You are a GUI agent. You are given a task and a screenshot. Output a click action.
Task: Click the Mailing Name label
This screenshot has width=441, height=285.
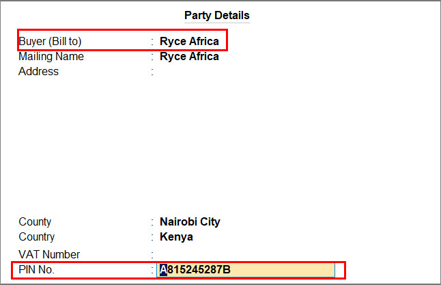pyautogui.click(x=51, y=57)
